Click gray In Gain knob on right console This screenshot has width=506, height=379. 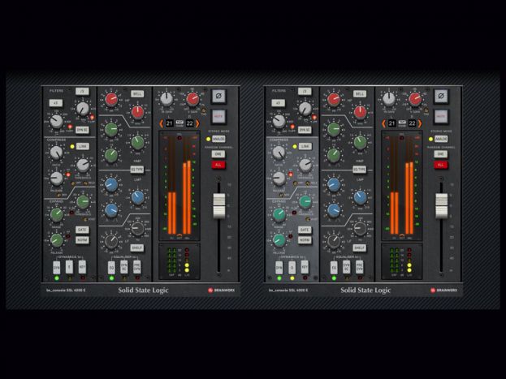click(389, 99)
